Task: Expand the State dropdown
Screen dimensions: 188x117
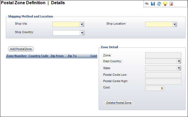Action: (x=179, y=68)
